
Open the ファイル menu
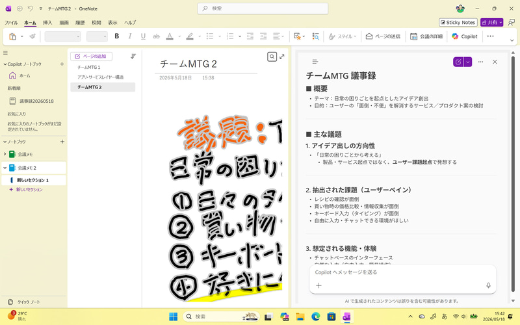(11, 23)
